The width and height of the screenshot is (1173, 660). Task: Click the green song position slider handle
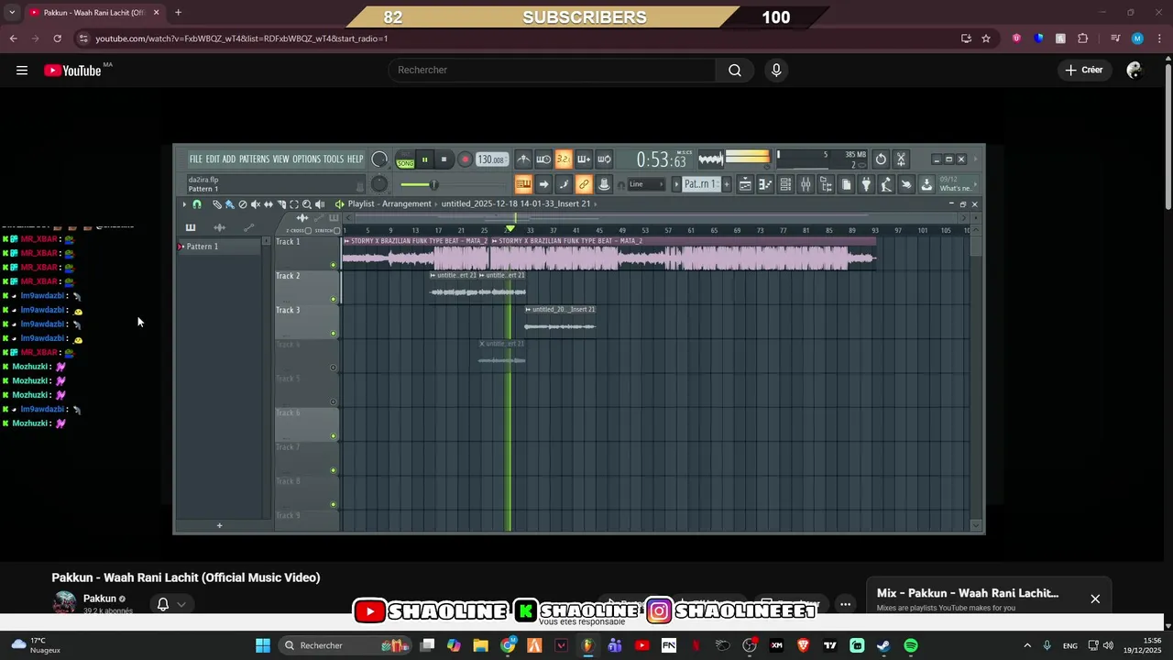[x=433, y=184]
